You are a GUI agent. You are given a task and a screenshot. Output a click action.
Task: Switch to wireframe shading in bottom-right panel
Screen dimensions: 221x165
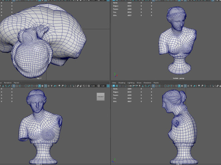[176, 86]
